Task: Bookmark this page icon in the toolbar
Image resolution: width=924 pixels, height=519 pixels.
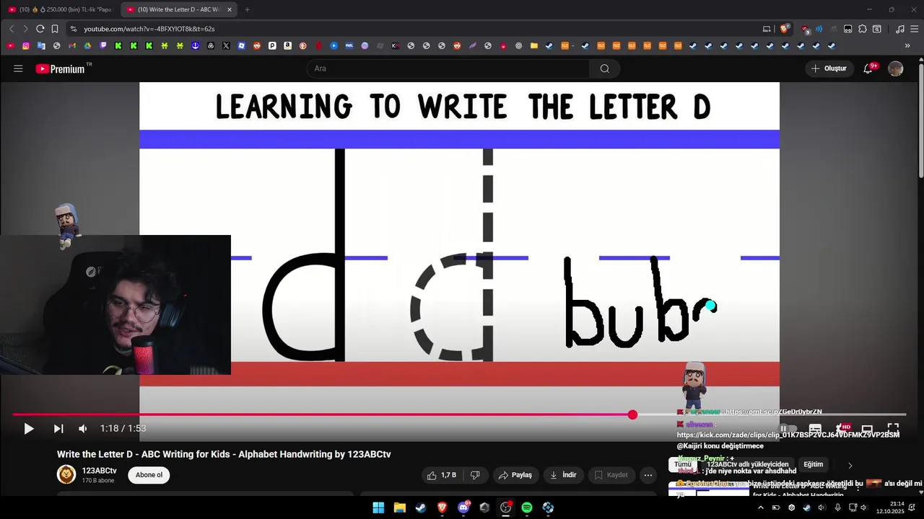Action: pos(55,29)
